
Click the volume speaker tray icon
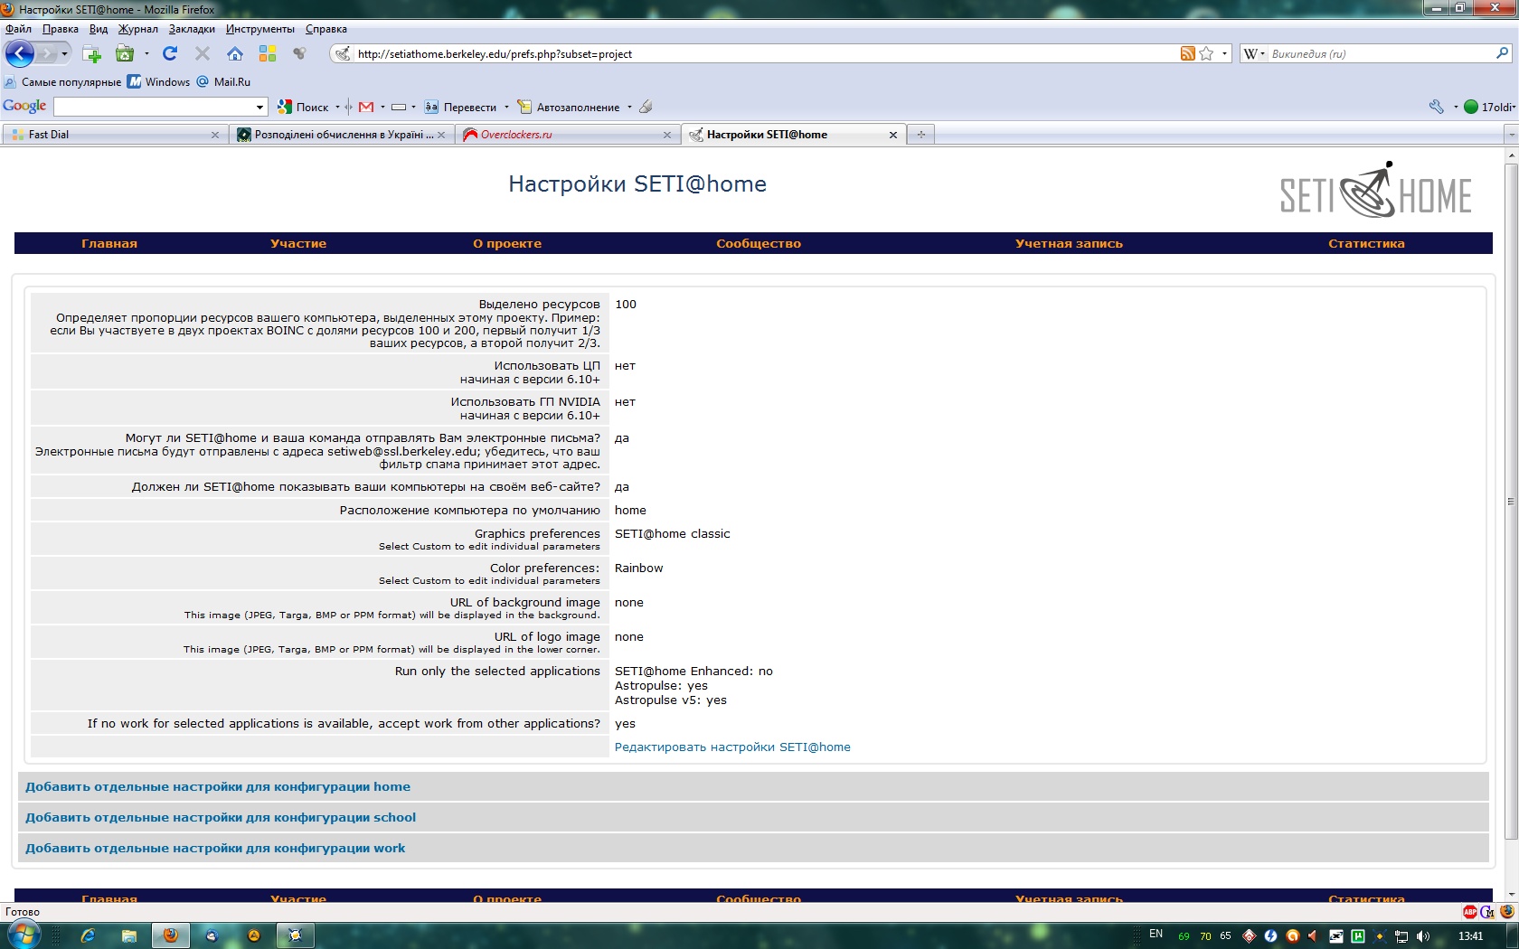click(1423, 936)
